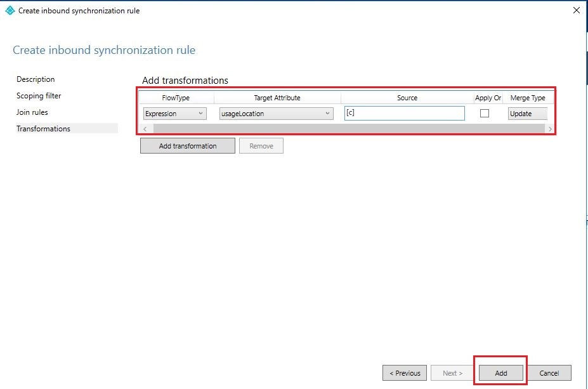Viewport: 588px width, 389px height.
Task: Click the right arrow of horizontal scrollbar
Action: point(550,129)
